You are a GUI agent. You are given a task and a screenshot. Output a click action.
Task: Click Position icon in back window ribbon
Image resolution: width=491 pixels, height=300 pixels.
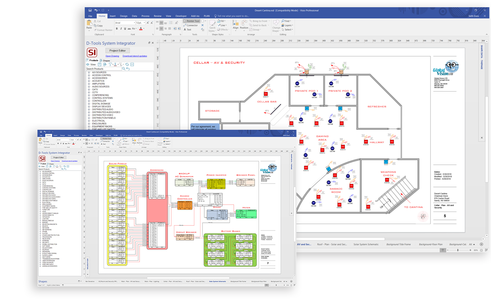244,23
